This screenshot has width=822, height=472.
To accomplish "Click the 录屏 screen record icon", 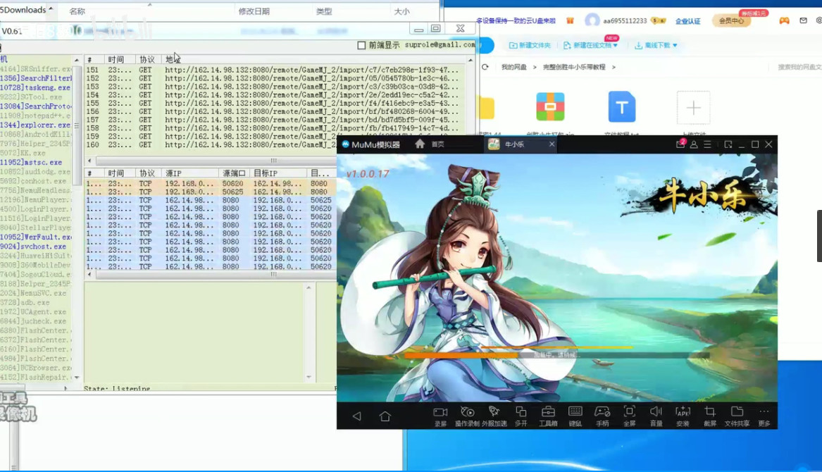I will click(x=440, y=415).
